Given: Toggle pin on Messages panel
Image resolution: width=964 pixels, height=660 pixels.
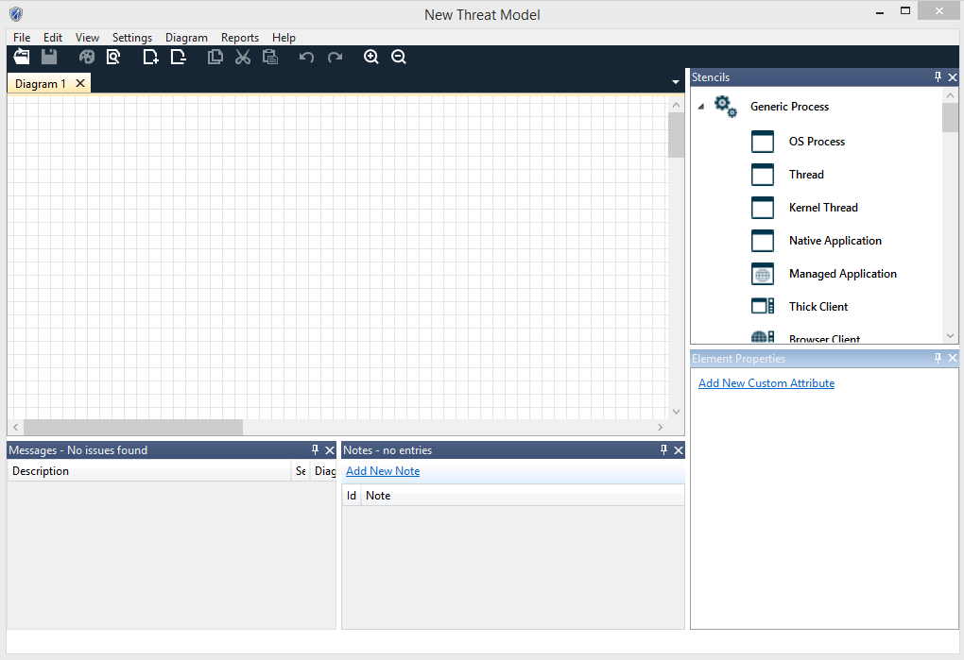Looking at the screenshot, I should coord(316,450).
